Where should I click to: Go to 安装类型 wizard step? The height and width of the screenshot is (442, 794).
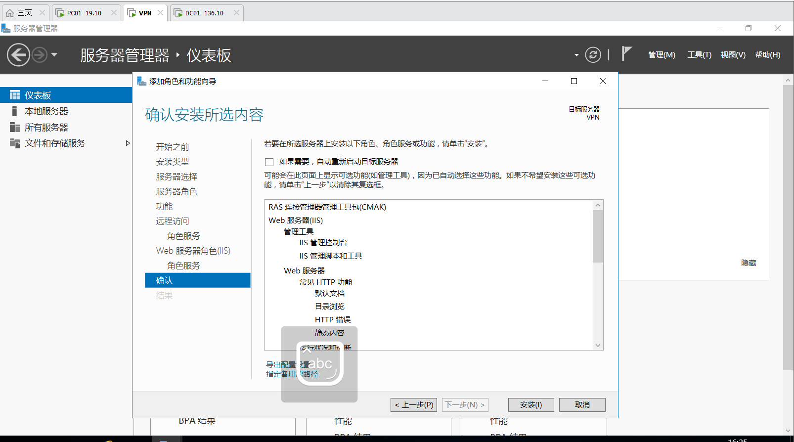(173, 162)
